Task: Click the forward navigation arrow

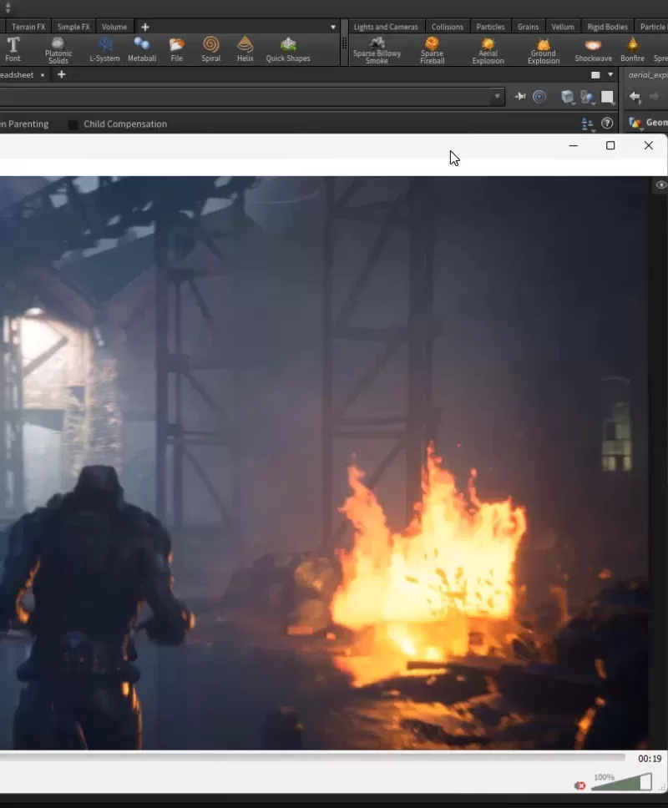Action: [x=654, y=96]
